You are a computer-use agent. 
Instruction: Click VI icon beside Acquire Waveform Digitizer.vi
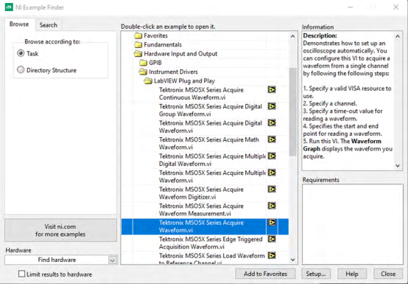[272, 190]
